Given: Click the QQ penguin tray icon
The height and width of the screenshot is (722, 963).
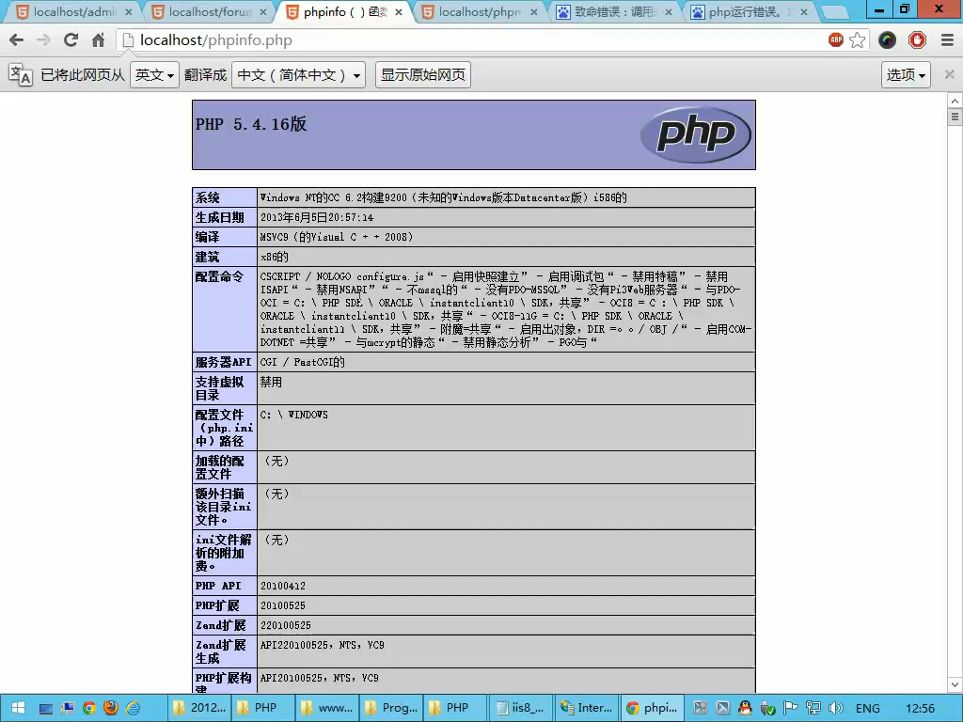Looking at the screenshot, I should (x=745, y=708).
